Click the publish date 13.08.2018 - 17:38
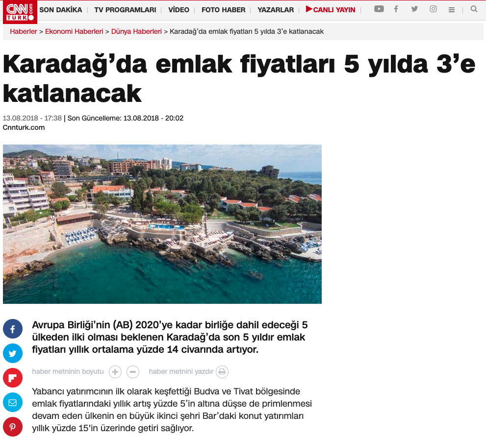 click(32, 118)
